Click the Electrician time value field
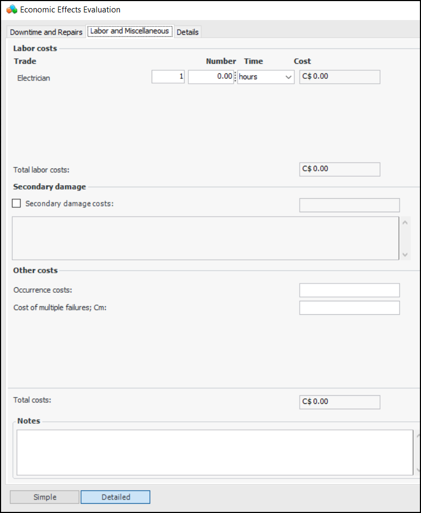421x513 pixels. click(x=210, y=77)
